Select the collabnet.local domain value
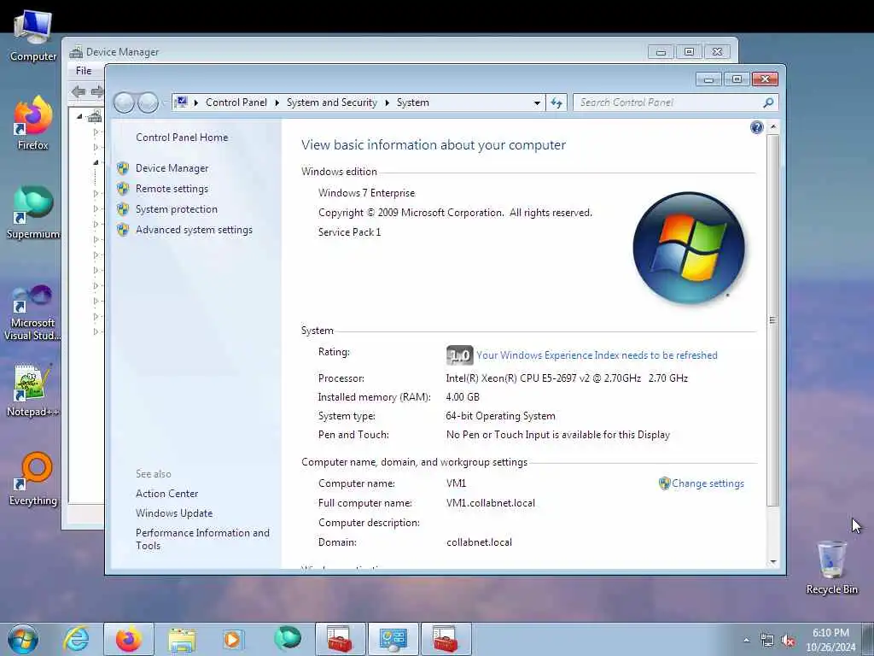The image size is (874, 656). 479,542
